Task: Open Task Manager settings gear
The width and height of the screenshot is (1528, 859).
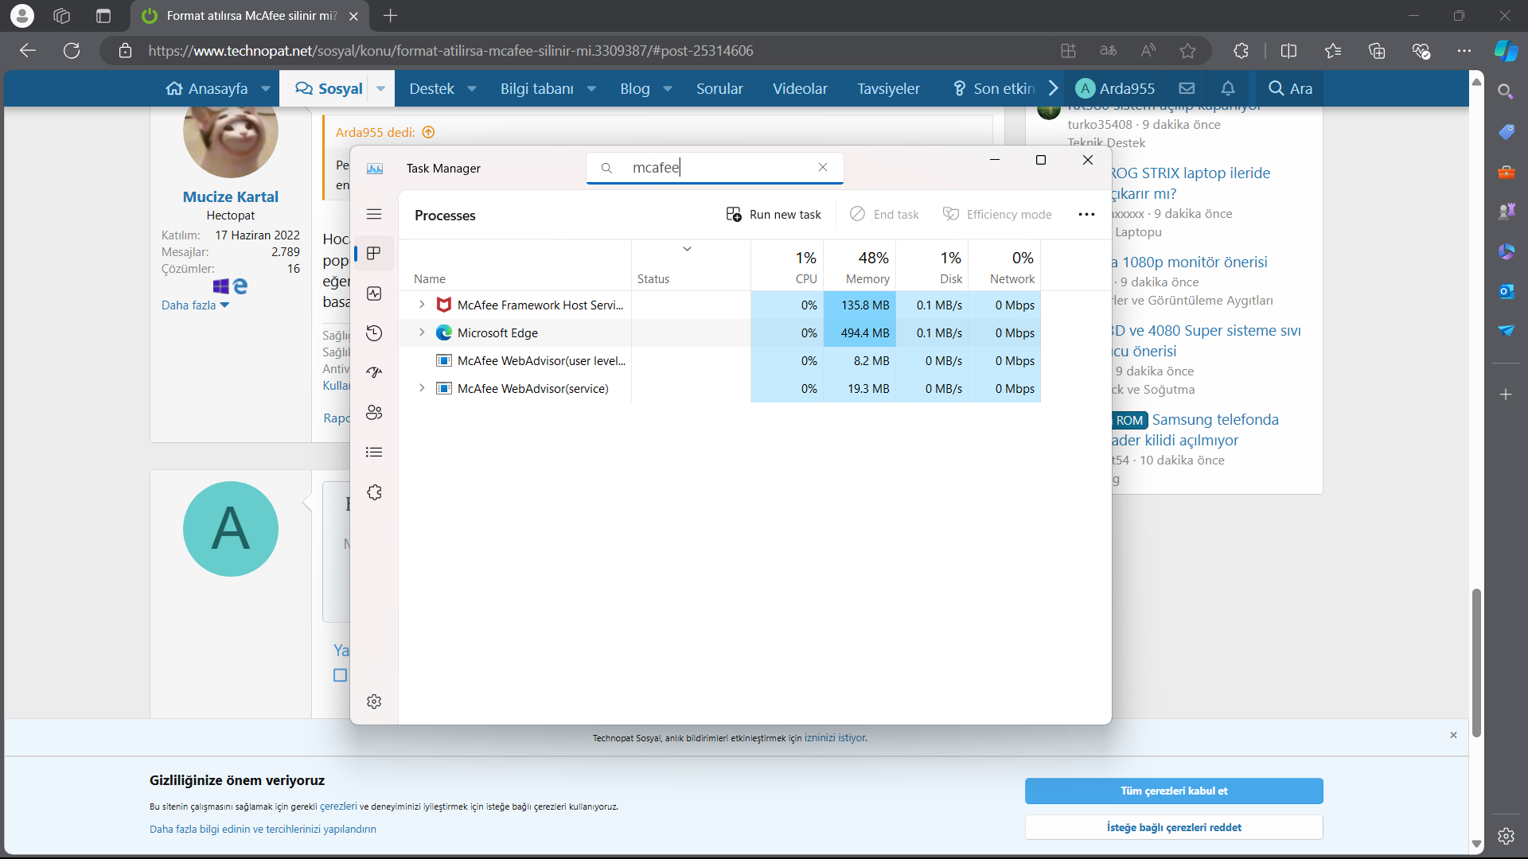Action: pyautogui.click(x=374, y=702)
